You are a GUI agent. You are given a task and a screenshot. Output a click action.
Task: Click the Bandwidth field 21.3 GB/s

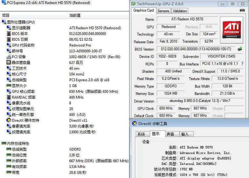pyautogui.click(x=227, y=93)
